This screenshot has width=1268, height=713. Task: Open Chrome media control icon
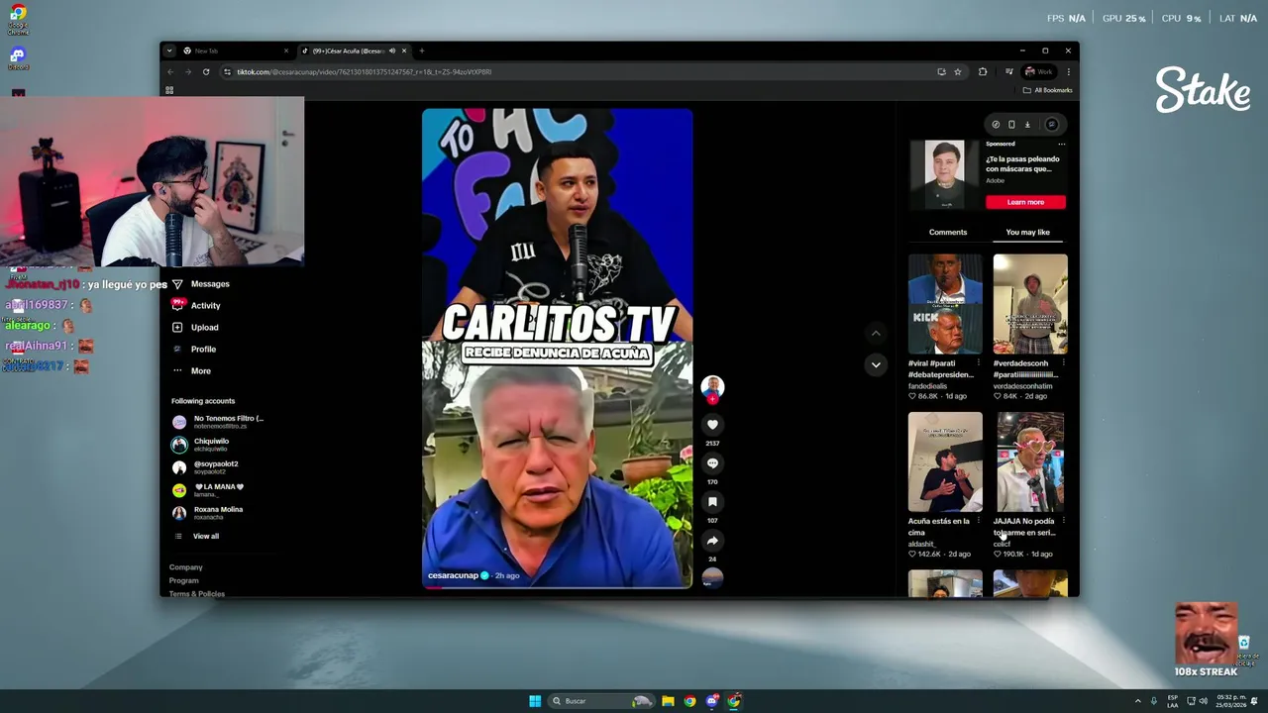tap(1008, 71)
